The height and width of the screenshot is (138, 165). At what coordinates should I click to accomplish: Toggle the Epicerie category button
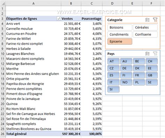tap(120, 41)
